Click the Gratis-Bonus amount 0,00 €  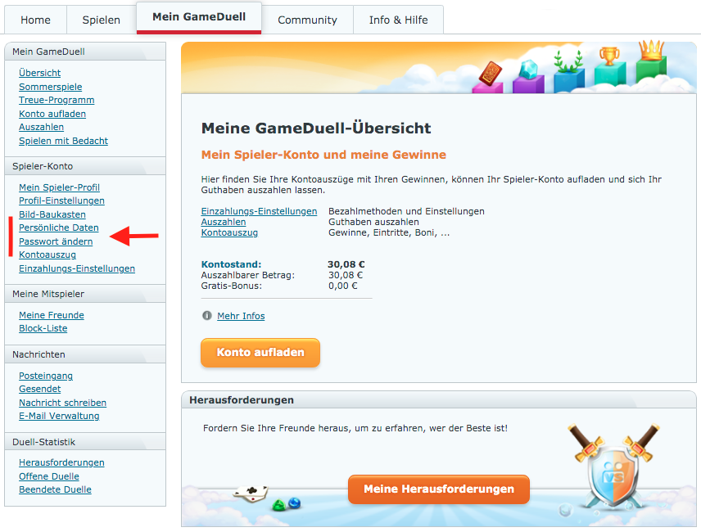(x=343, y=286)
